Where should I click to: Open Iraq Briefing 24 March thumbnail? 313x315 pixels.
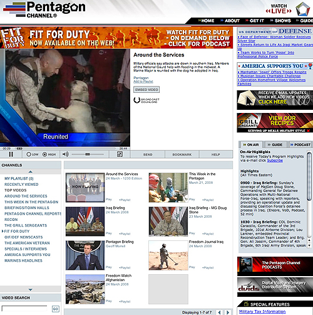click(x=85, y=222)
